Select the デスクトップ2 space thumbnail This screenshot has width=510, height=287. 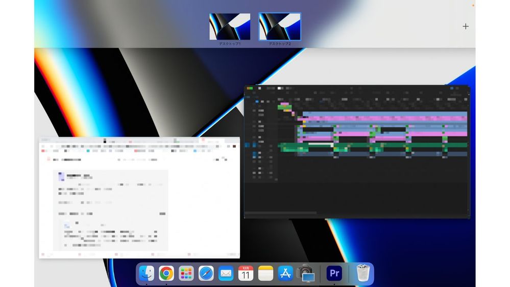tap(280, 27)
